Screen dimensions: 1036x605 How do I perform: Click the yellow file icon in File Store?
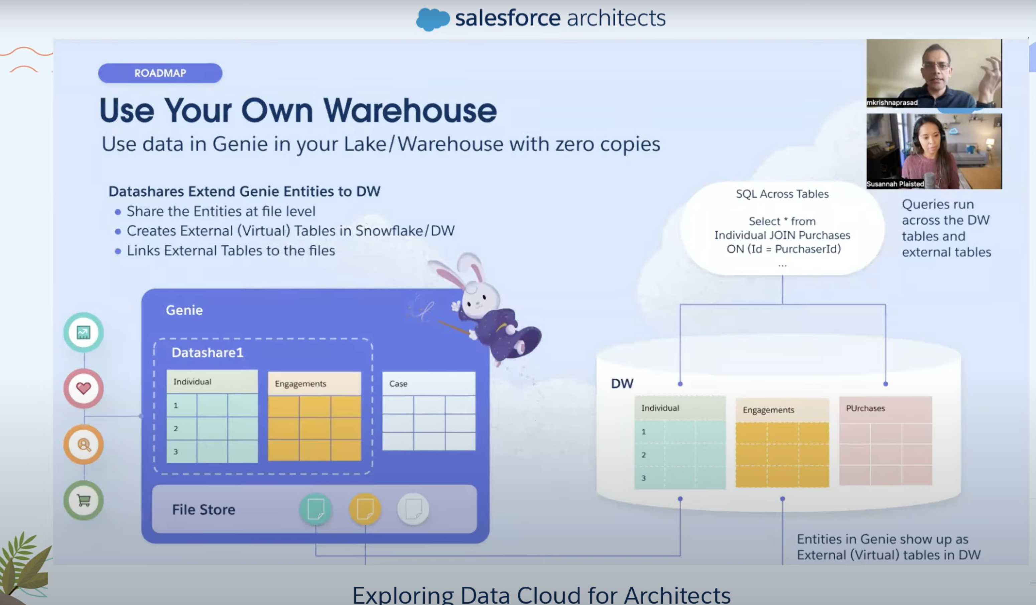click(365, 509)
